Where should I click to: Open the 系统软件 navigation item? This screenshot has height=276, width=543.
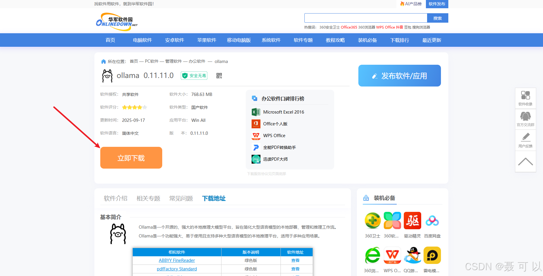pyautogui.click(x=271, y=40)
